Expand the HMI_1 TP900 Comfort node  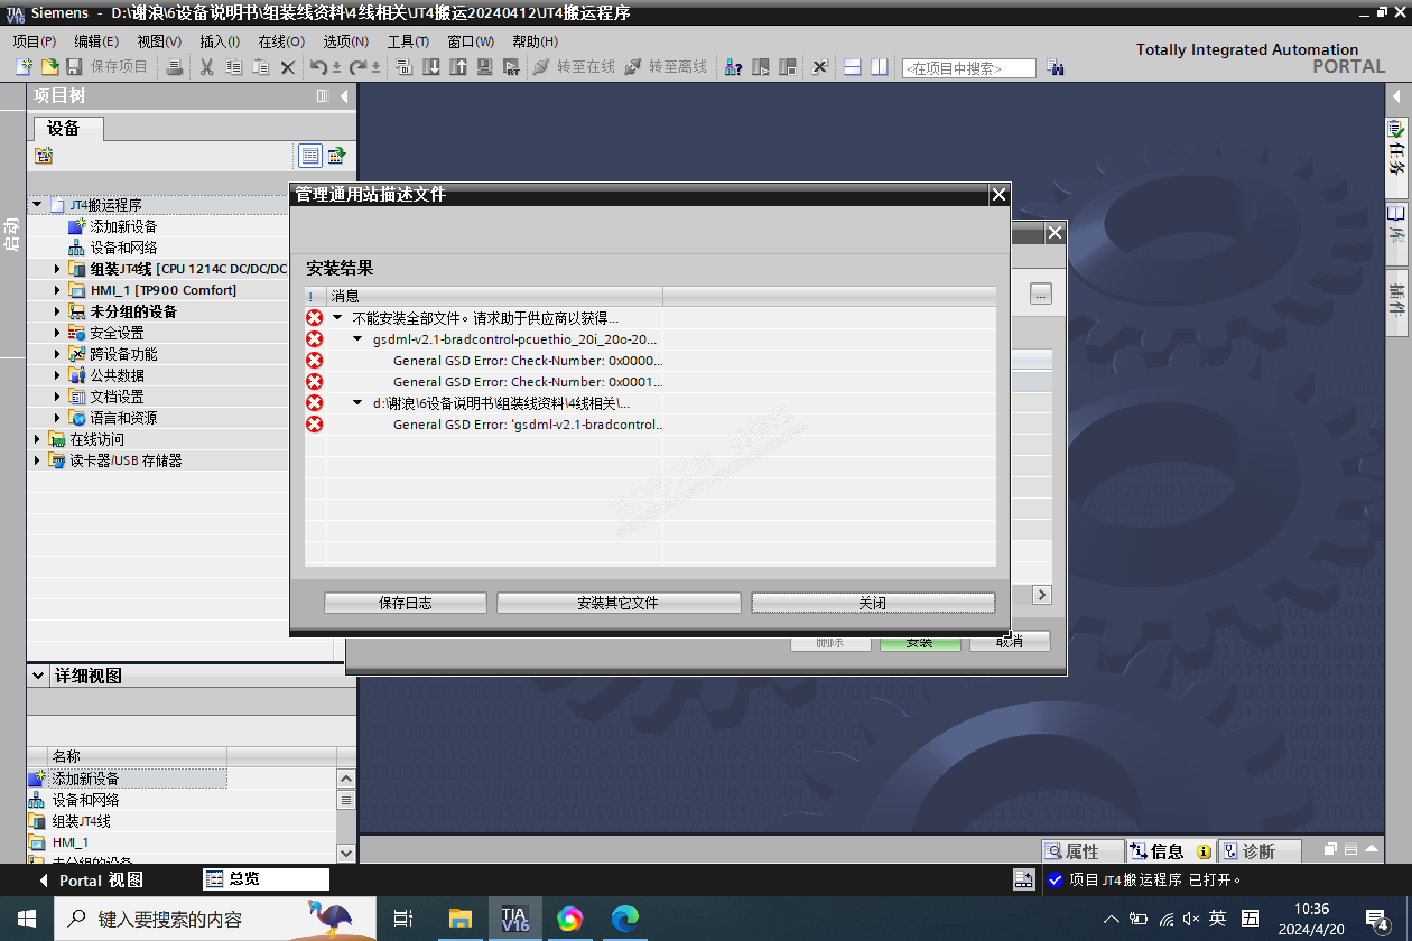pos(57,291)
